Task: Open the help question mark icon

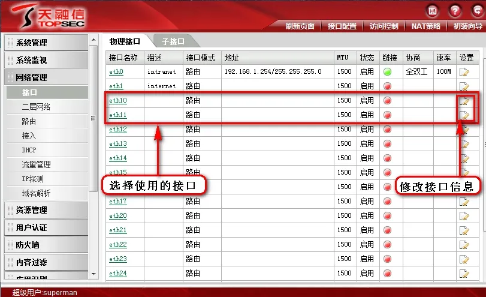Action: click(455, 11)
